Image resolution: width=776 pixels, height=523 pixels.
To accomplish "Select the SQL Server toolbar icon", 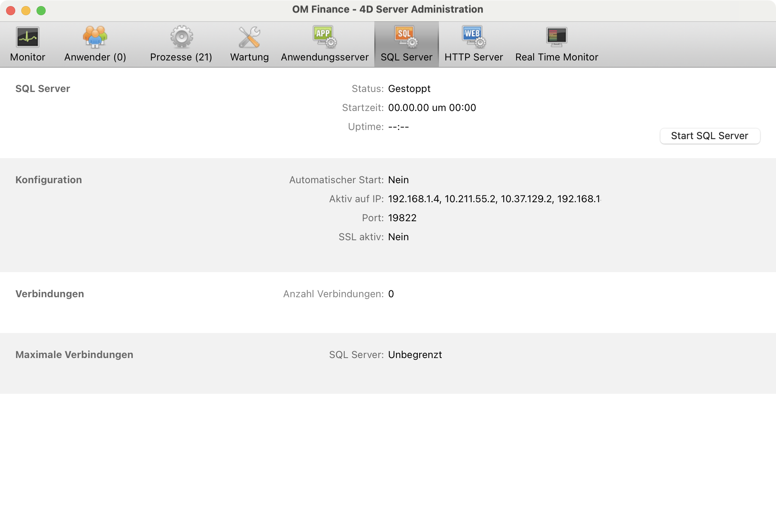I will [406, 37].
